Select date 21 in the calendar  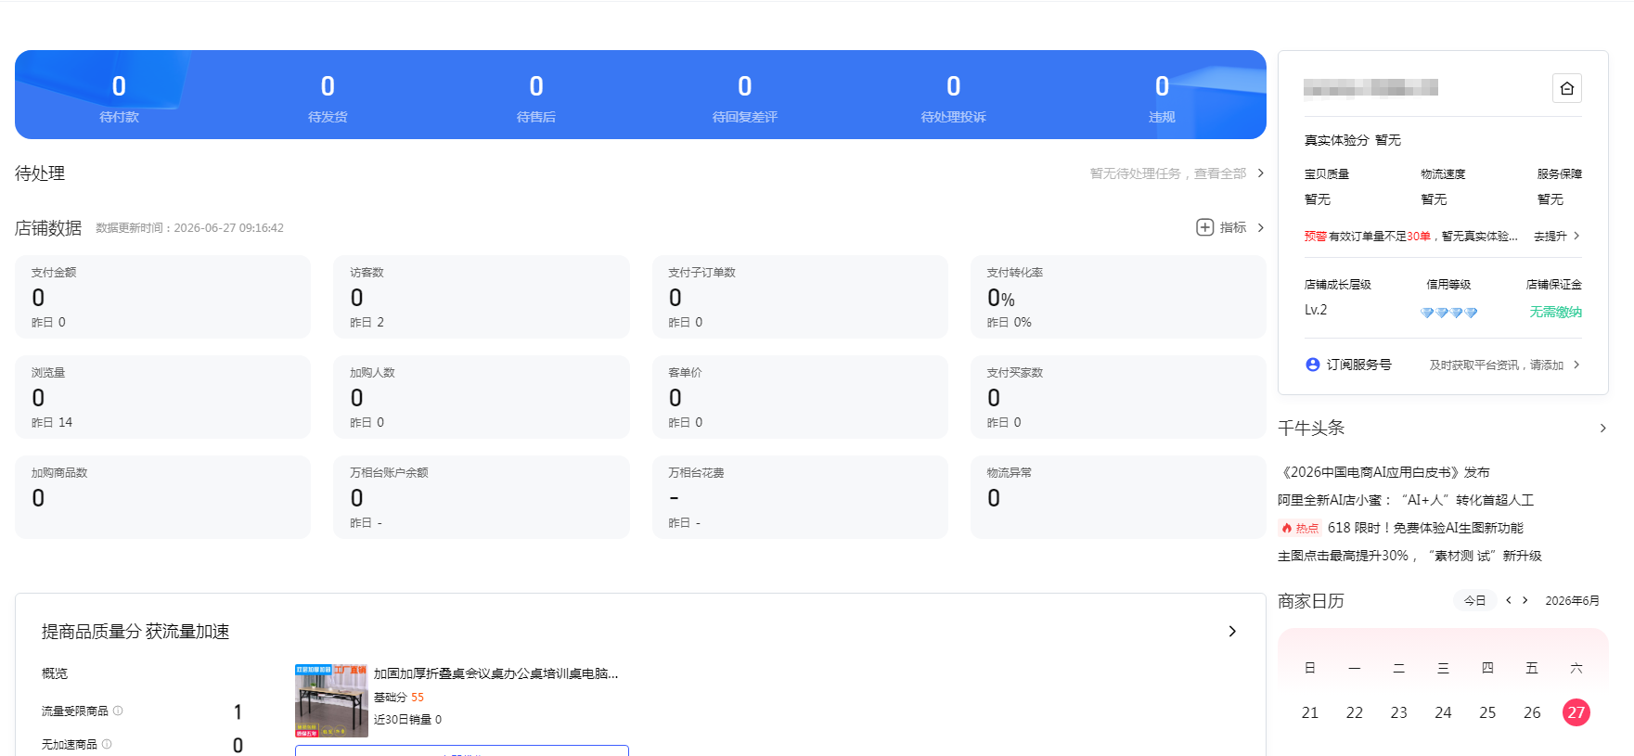pos(1310,712)
